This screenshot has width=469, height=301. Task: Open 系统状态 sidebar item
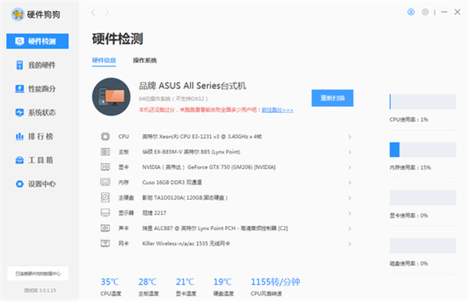point(35,112)
